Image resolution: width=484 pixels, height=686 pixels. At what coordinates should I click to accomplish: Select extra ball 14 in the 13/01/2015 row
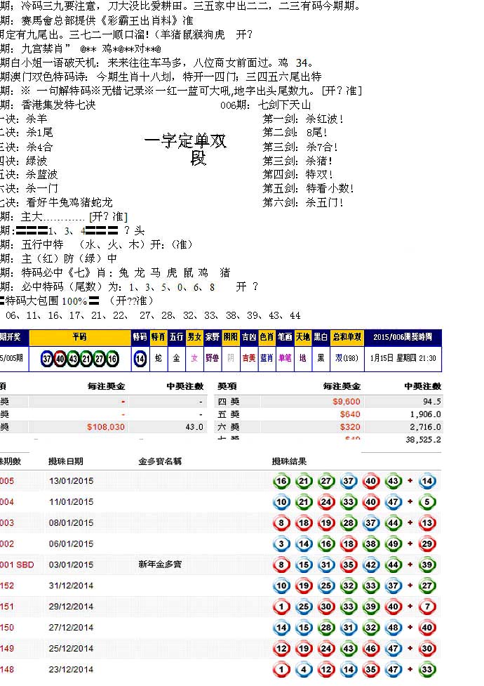[x=426, y=481]
